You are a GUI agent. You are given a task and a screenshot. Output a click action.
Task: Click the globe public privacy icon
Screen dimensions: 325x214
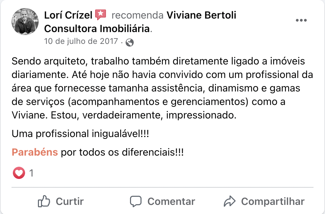(x=129, y=43)
